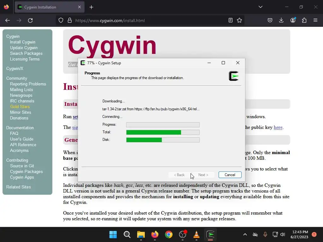Open Mirror Sites sidebar link

click(21, 112)
